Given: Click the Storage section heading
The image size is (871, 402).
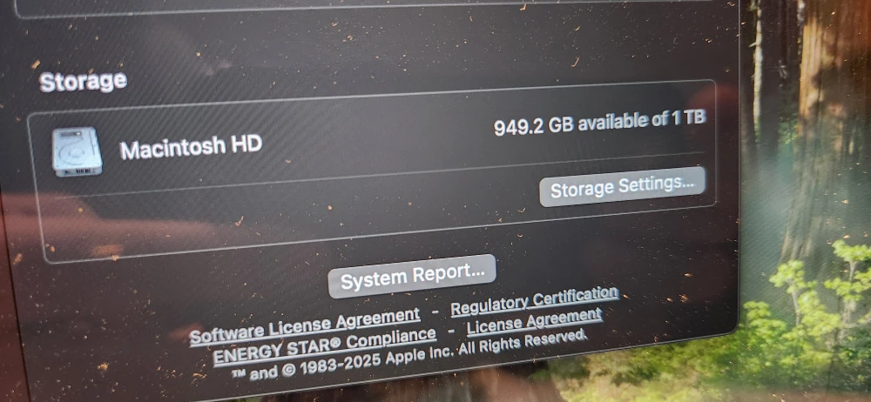Looking at the screenshot, I should pos(84,82).
